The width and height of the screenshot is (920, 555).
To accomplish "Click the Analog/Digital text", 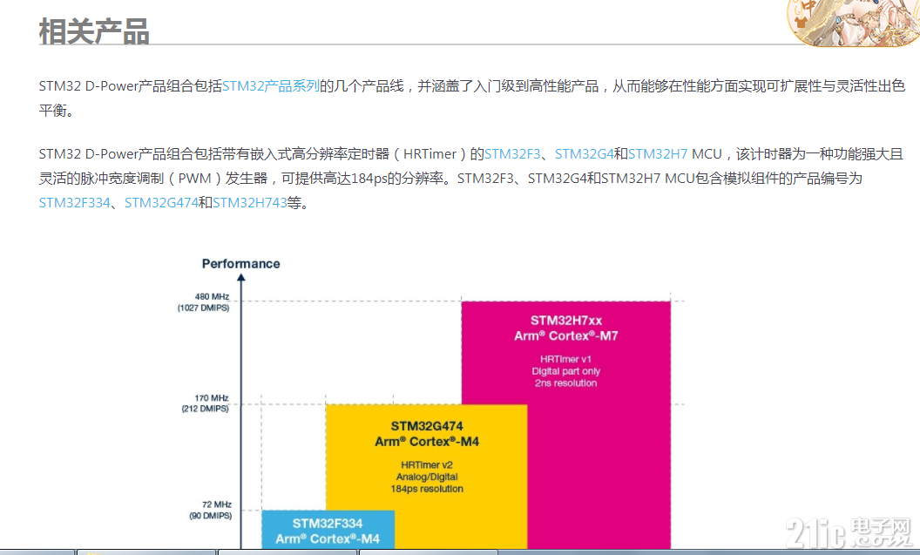I will coord(427,477).
